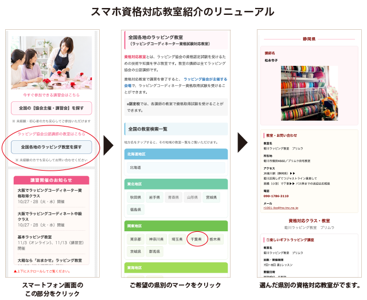The image size is (367, 300).
Task: Open the ribbon shelf classroom photo
Action: (x=310, y=93)
